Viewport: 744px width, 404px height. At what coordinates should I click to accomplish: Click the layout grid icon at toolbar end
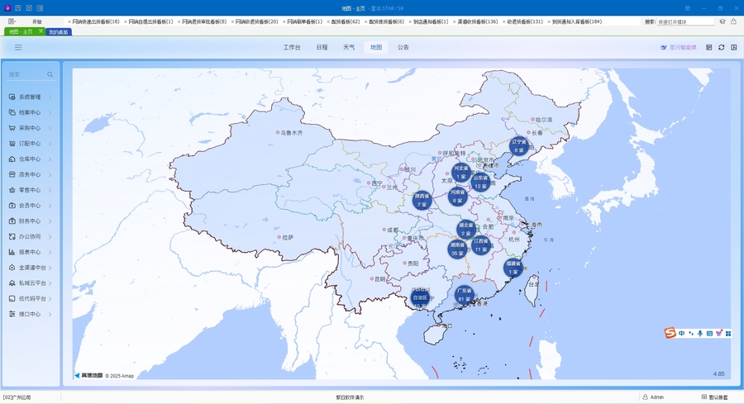tap(733, 47)
